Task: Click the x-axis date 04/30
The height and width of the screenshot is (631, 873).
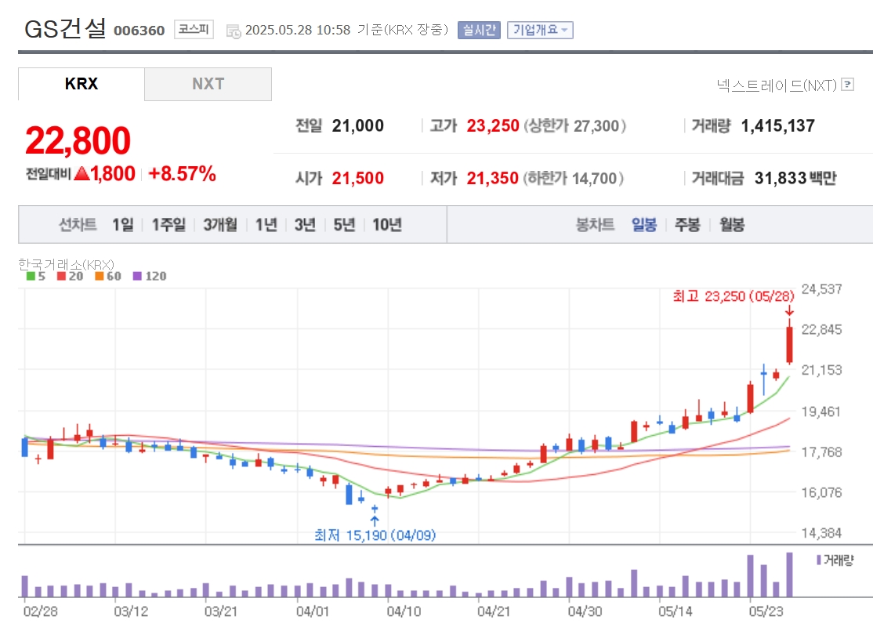Action: click(585, 611)
